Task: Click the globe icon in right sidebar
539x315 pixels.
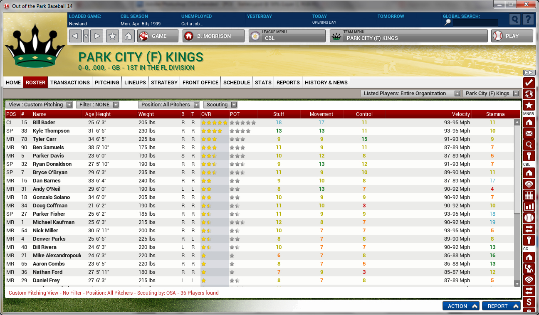Action: (529, 94)
